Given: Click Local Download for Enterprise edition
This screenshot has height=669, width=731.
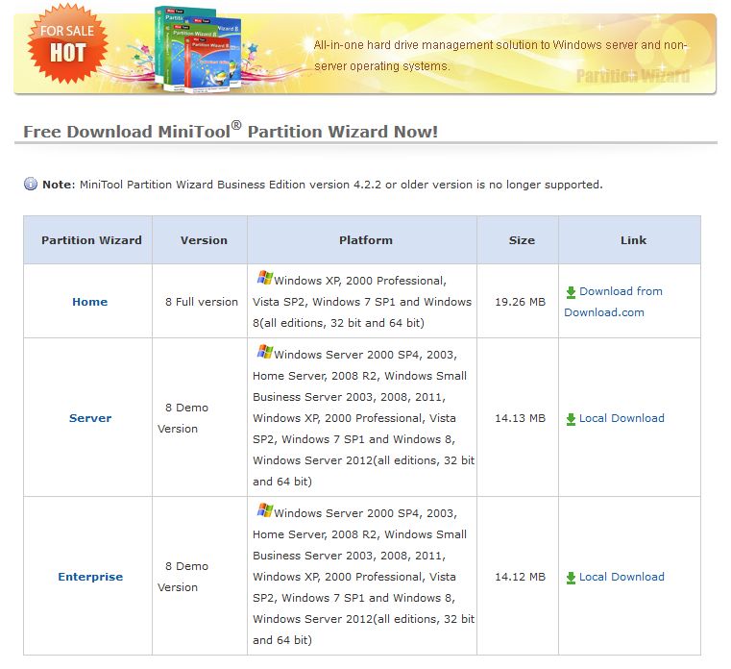Looking at the screenshot, I should point(621,577).
